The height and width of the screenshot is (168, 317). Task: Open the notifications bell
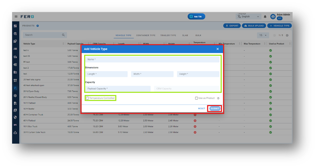[265, 17]
